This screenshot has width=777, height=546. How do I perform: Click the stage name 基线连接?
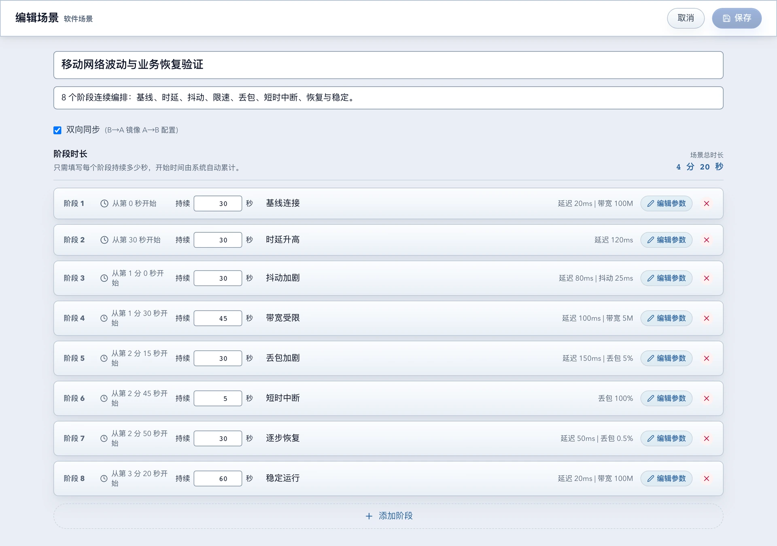[283, 203]
